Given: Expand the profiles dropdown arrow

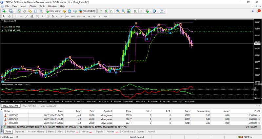Looking at the screenshot, I should click(13, 11).
